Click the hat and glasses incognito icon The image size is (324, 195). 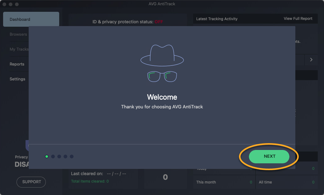(162, 64)
